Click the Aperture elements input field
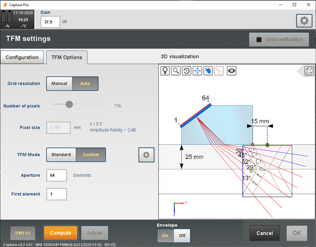This screenshot has height=247, width=316. [57, 175]
